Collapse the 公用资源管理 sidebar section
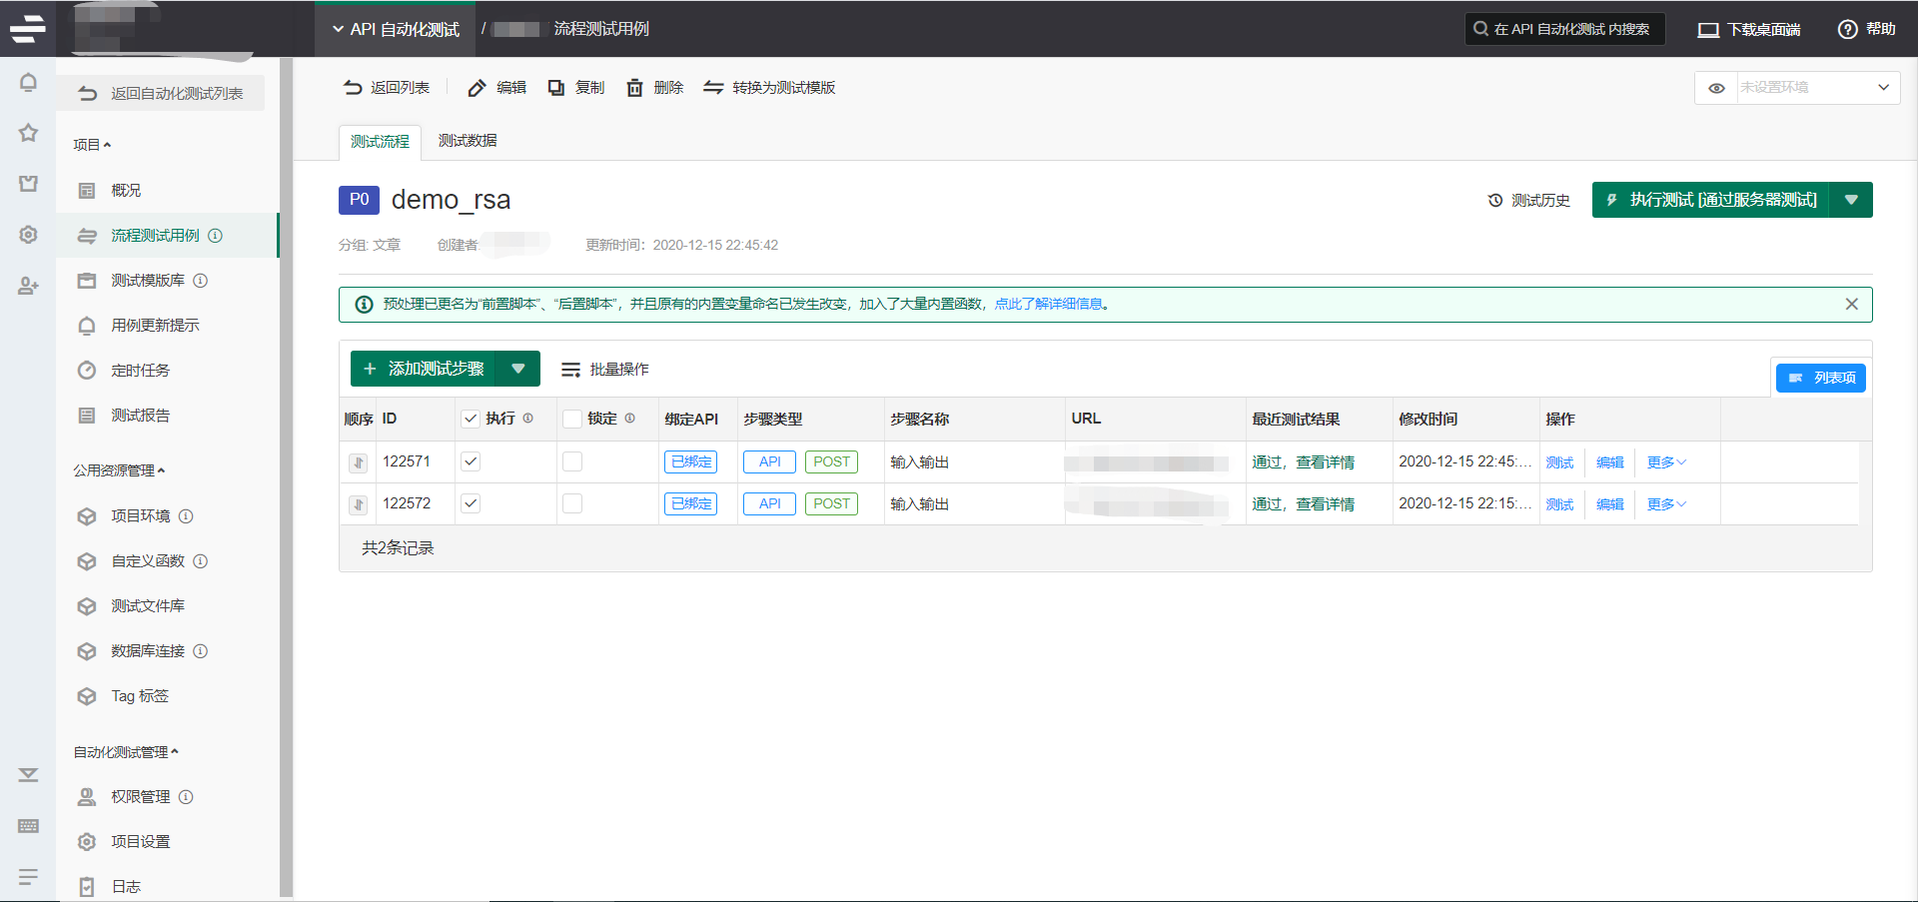The height and width of the screenshot is (902, 1918). 119,470
